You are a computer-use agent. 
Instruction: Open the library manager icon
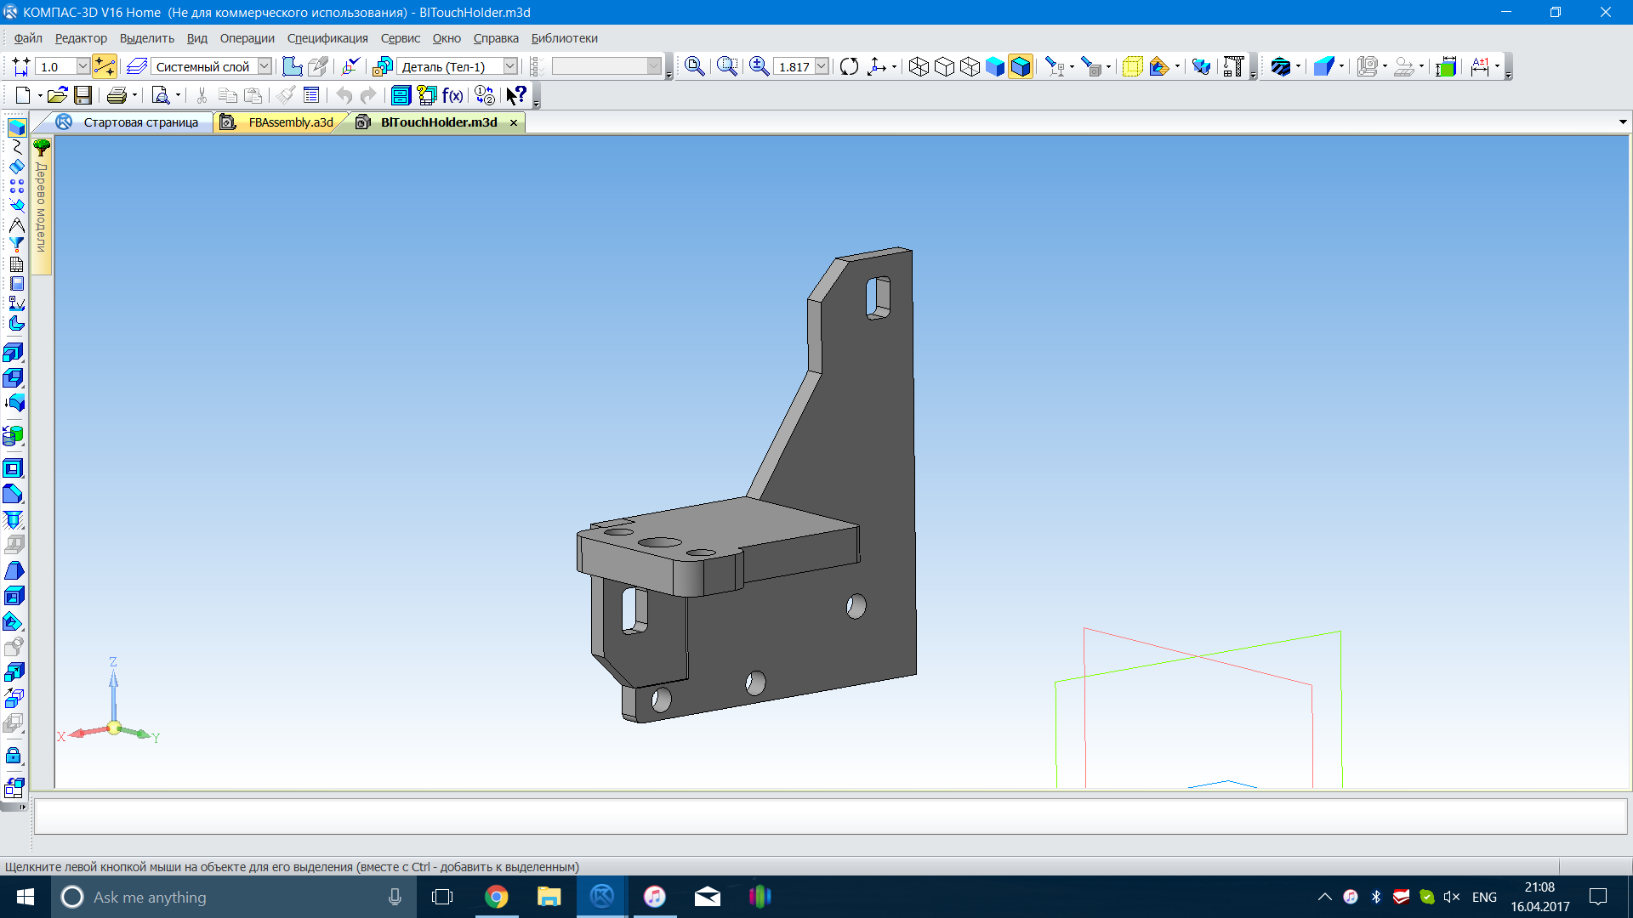(400, 95)
